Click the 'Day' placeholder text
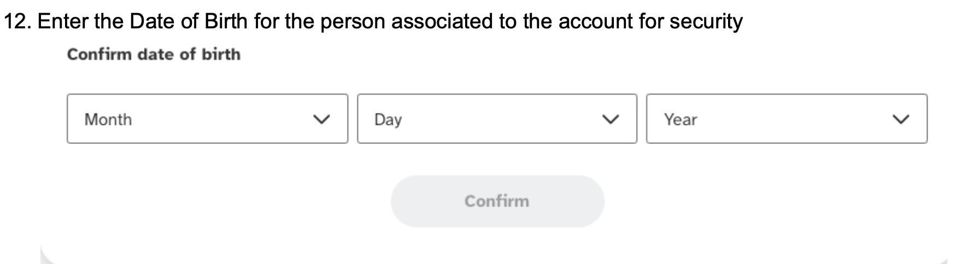 point(388,119)
